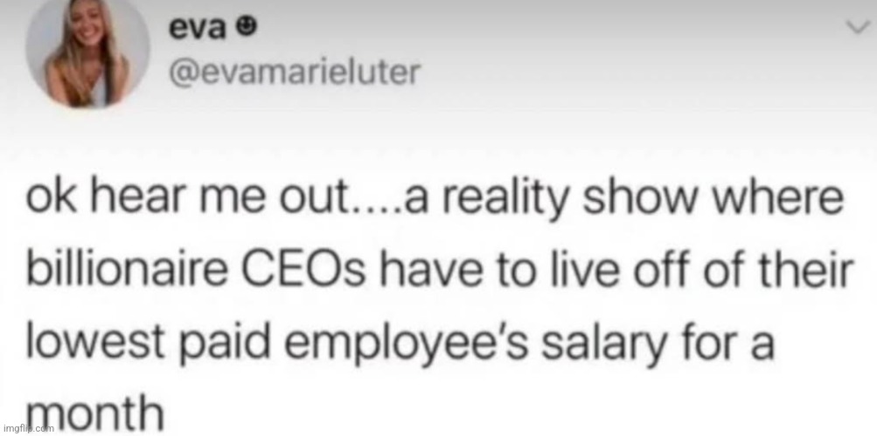The width and height of the screenshot is (877, 436).
Task: Click the smiley emoji beside eva
Action: 248,32
